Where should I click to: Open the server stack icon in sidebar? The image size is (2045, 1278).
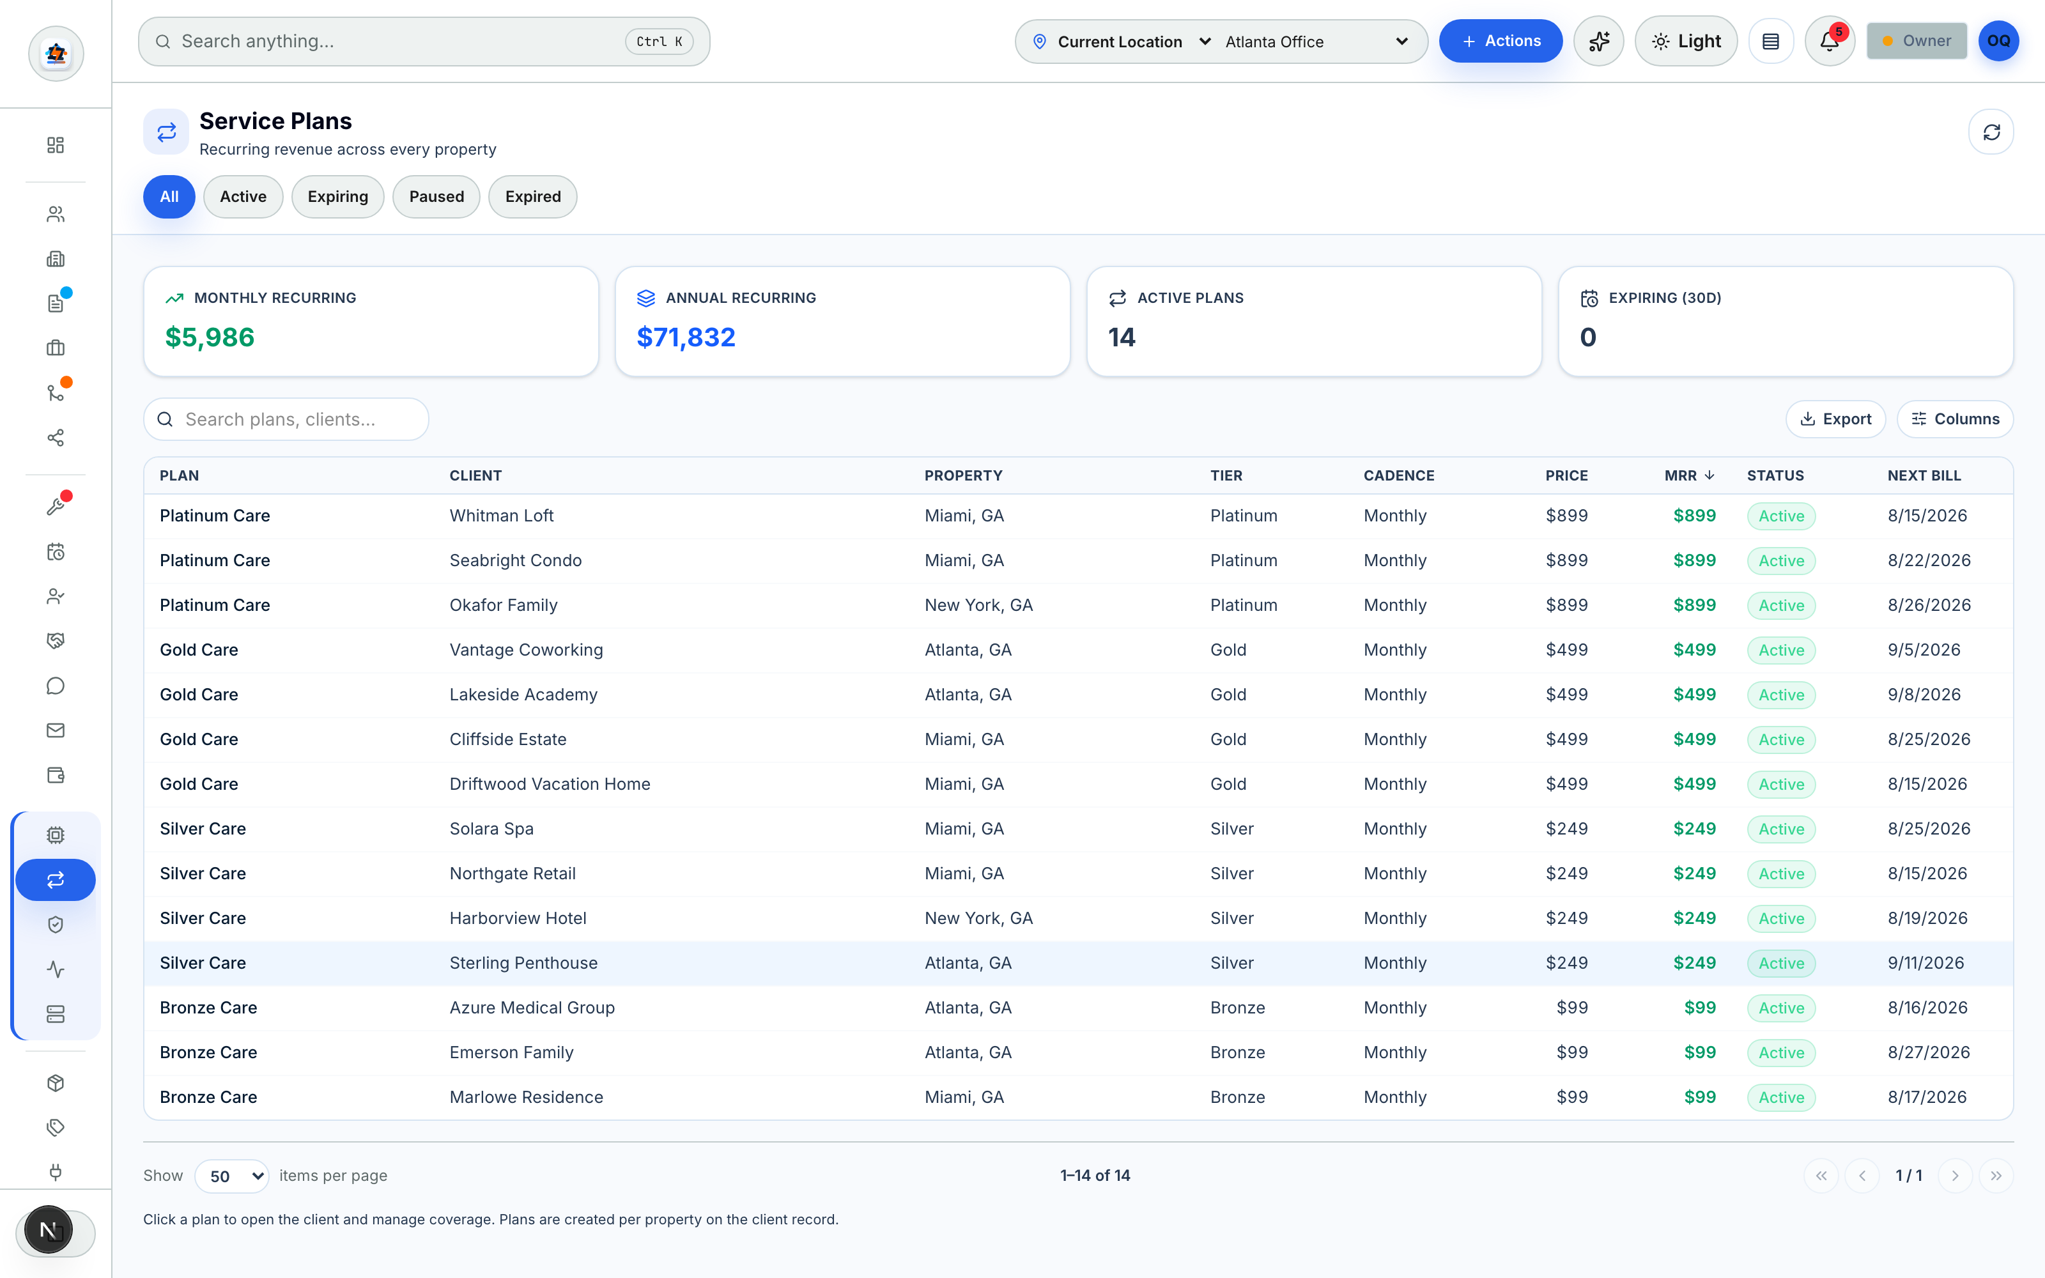[56, 1014]
